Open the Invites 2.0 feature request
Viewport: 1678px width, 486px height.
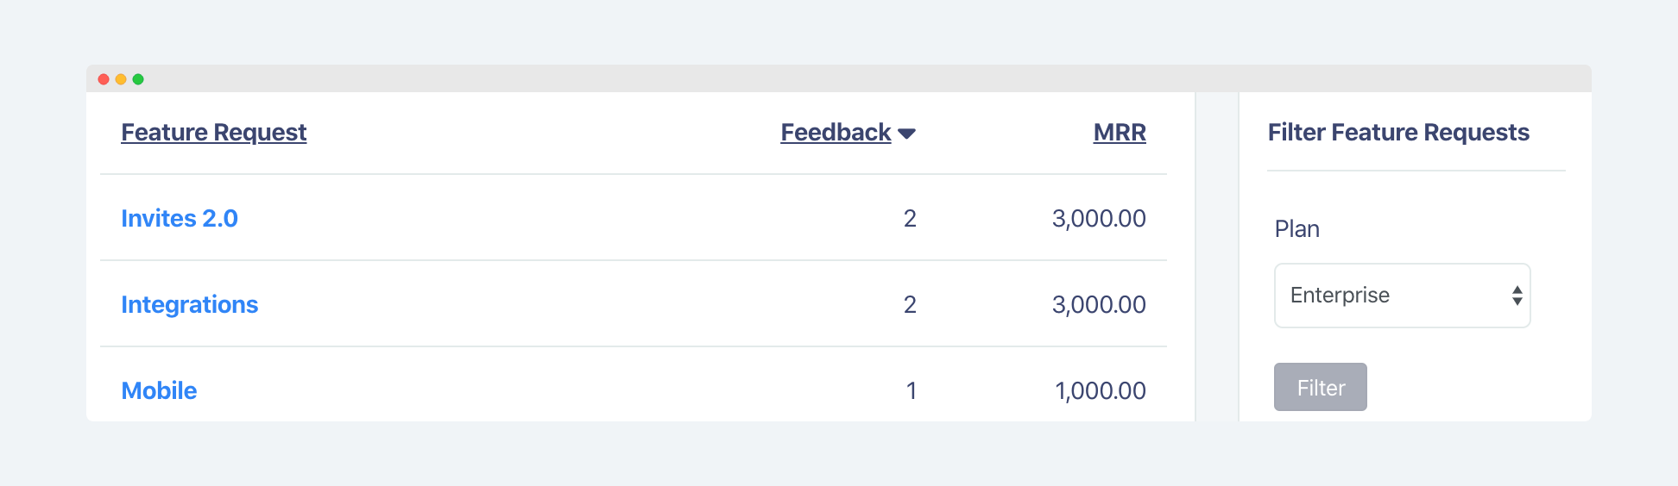(x=180, y=219)
